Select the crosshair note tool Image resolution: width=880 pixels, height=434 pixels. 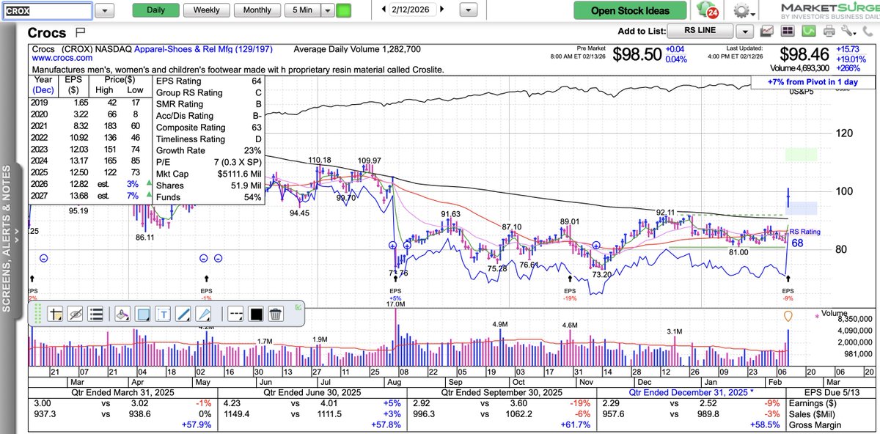click(54, 315)
